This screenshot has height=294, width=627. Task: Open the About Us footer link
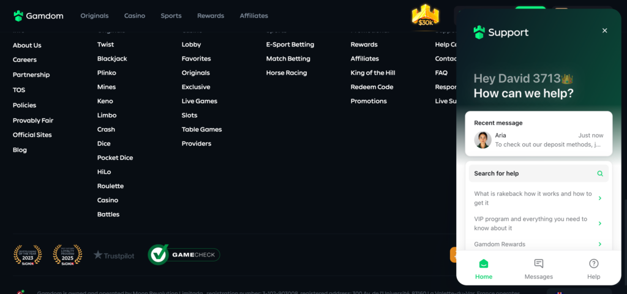coord(27,45)
